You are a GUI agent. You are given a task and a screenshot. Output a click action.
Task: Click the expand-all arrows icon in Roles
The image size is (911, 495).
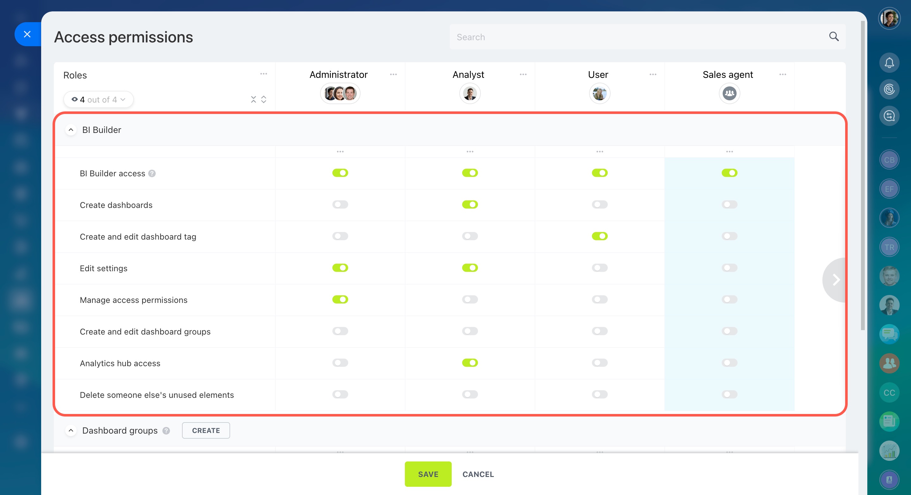tap(263, 99)
